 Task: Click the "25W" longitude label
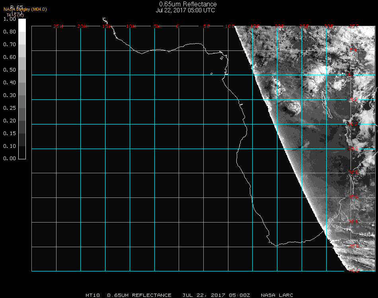(58, 26)
